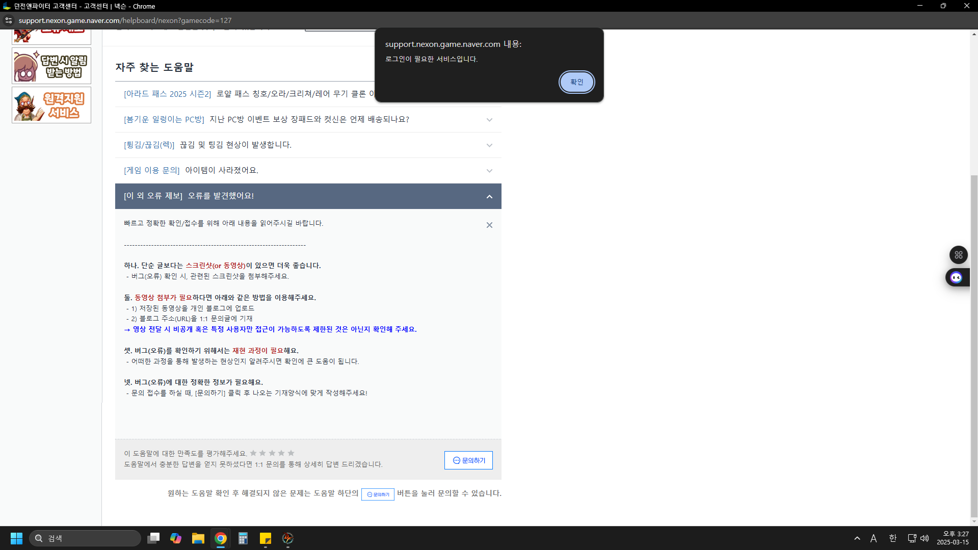Click the 확인 button in the alert dialog
Image resolution: width=978 pixels, height=550 pixels.
pyautogui.click(x=576, y=82)
